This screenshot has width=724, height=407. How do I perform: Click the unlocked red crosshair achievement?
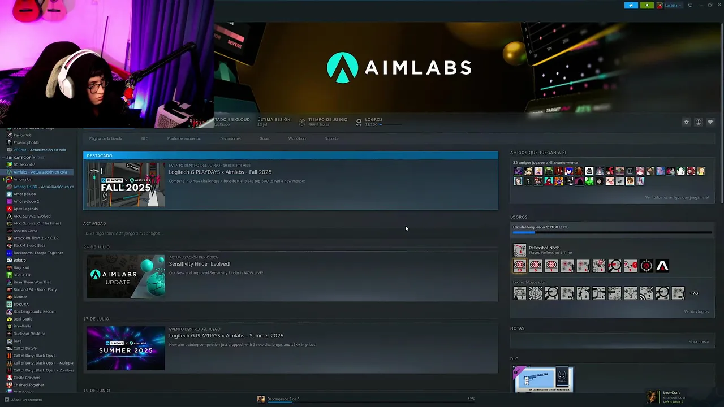click(647, 266)
